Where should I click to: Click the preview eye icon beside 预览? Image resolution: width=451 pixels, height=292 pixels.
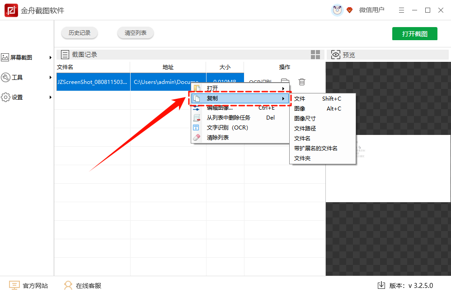[335, 54]
